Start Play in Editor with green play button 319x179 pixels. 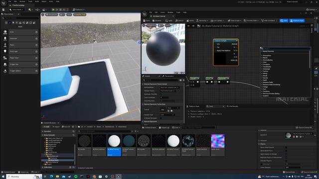click(53, 9)
